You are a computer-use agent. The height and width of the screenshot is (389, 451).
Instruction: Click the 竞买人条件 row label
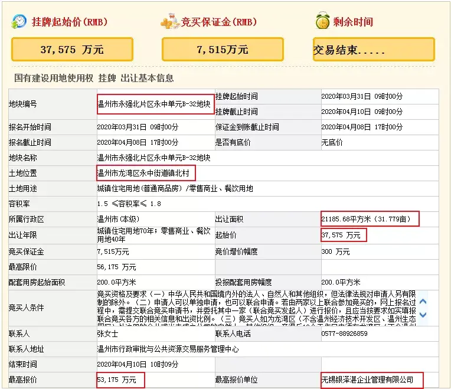point(26,308)
